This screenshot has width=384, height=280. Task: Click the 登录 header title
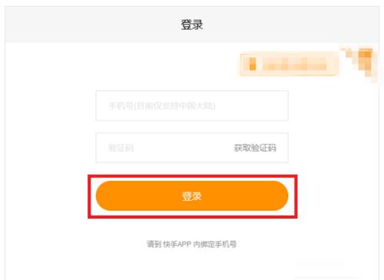point(192,25)
